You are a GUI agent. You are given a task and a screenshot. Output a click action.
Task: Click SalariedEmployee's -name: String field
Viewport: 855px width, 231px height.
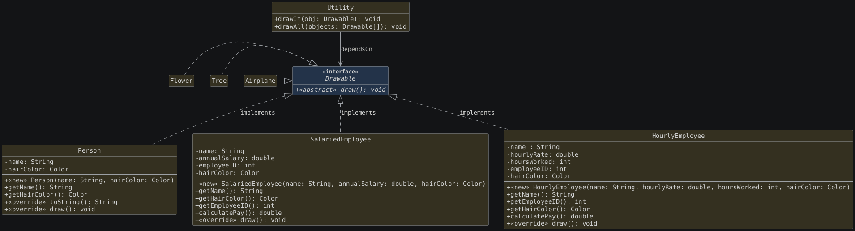pos(220,151)
